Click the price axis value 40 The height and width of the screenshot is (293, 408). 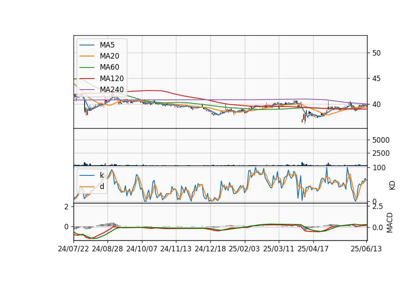tap(376, 104)
